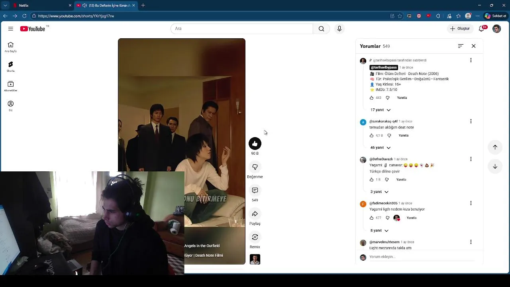Dislike the 'temudan aldığım deat note' comment

point(389,136)
